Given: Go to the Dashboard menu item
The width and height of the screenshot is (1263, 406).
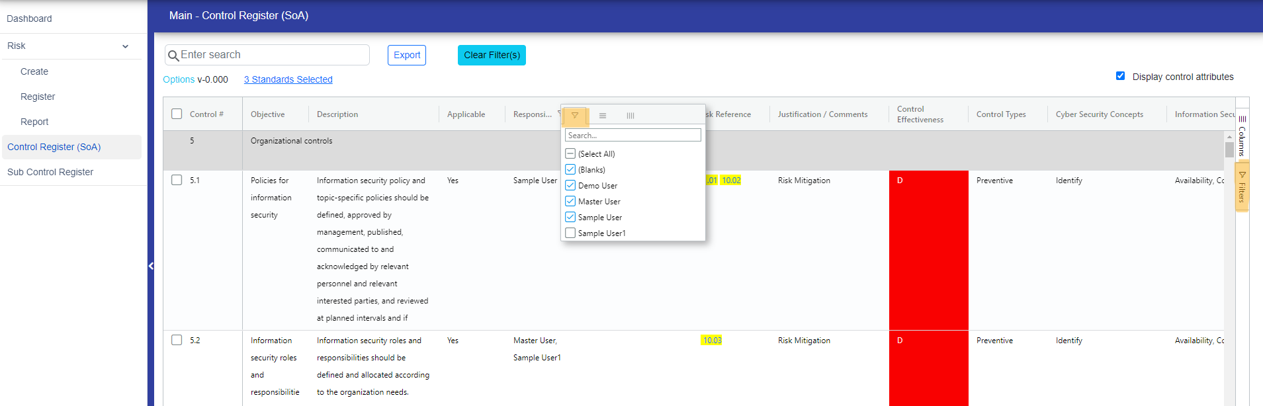Looking at the screenshot, I should (29, 19).
